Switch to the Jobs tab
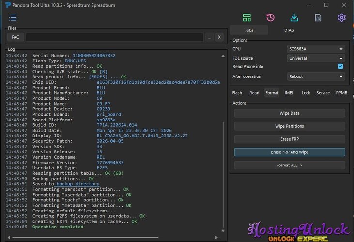The width and height of the screenshot is (354, 242). tap(249, 30)
